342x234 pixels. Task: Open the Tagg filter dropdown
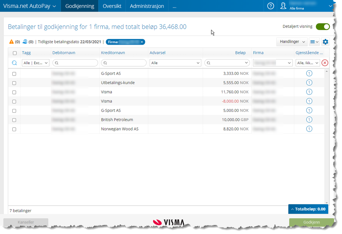point(36,63)
